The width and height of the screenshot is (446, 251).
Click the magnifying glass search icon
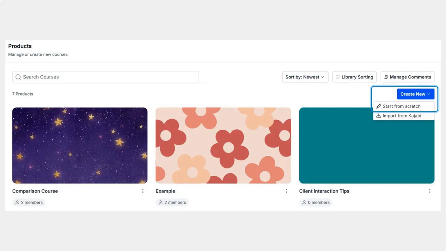point(18,77)
